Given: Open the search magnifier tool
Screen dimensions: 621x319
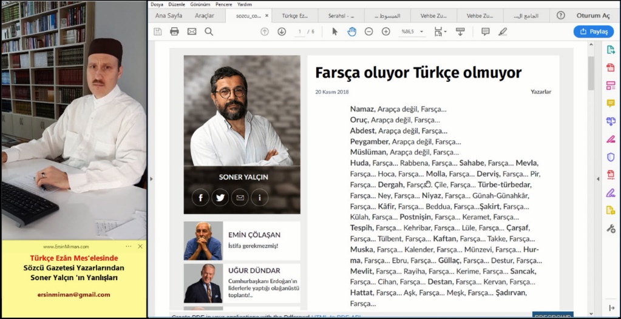Looking at the screenshot, I should (209, 32).
